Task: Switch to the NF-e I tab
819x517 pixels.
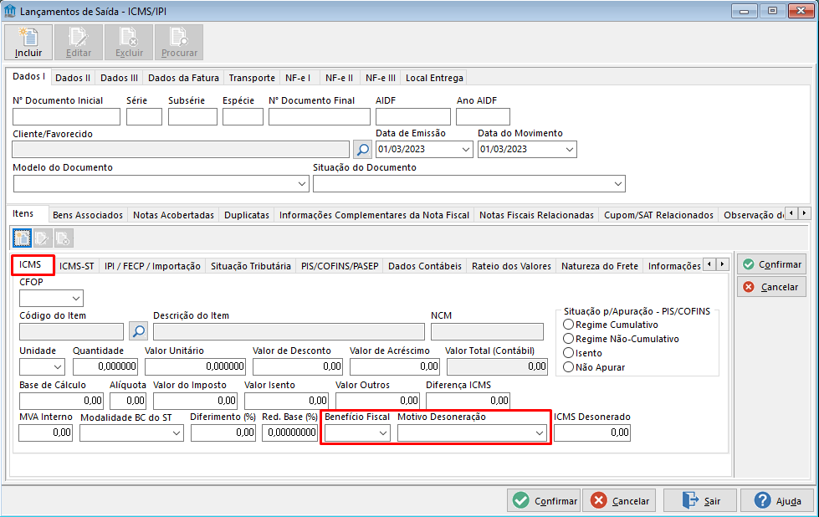Action: (298, 78)
